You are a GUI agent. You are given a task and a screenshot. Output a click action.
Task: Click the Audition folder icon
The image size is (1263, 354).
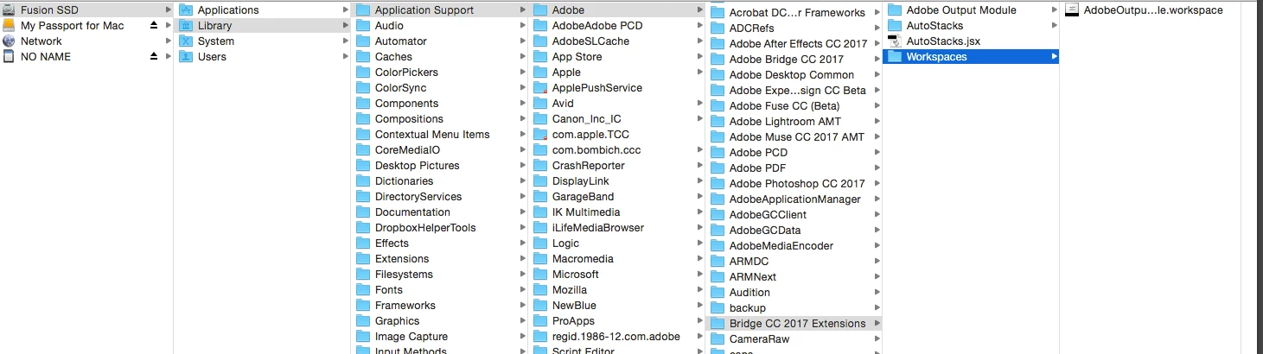pyautogui.click(x=717, y=293)
